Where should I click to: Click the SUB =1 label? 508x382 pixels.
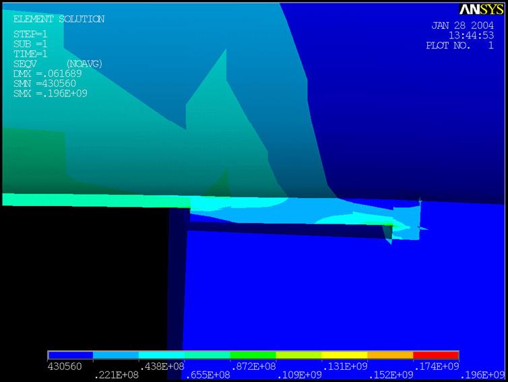(30, 44)
